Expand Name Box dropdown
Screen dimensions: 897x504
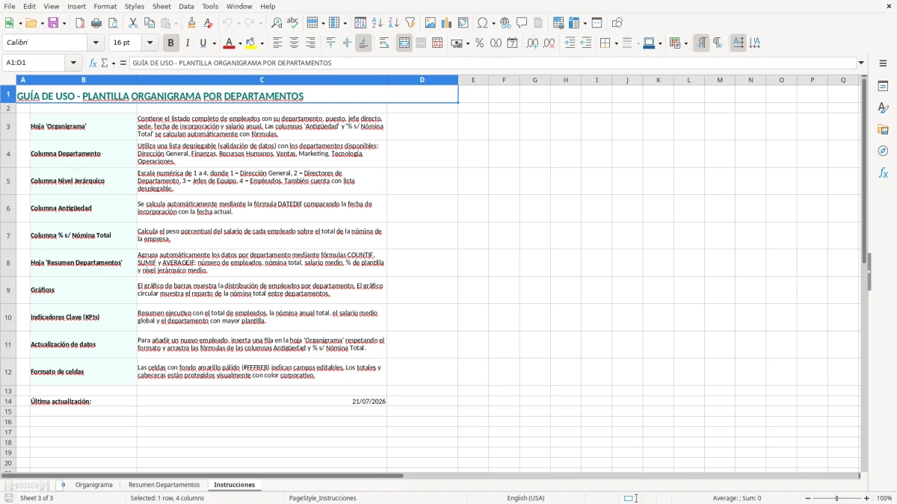click(73, 63)
